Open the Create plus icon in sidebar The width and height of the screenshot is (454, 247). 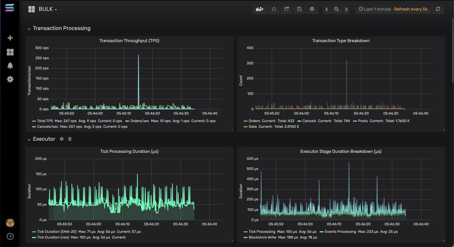(x=10, y=38)
